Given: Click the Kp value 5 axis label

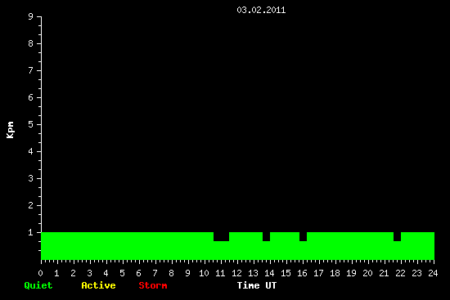Looking at the screenshot, I should click(x=31, y=124).
